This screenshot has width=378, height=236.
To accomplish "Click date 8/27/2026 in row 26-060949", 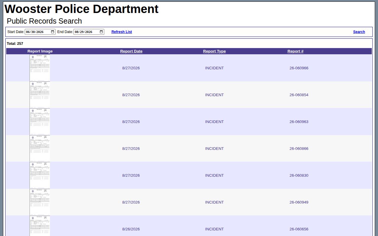I will pos(131,202).
